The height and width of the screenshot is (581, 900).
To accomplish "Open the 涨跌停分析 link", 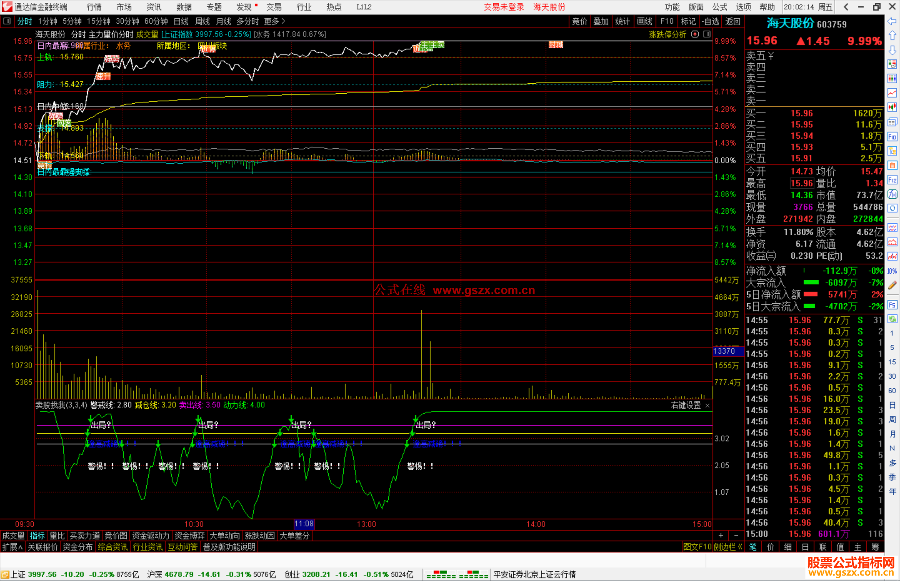I will 667,35.
